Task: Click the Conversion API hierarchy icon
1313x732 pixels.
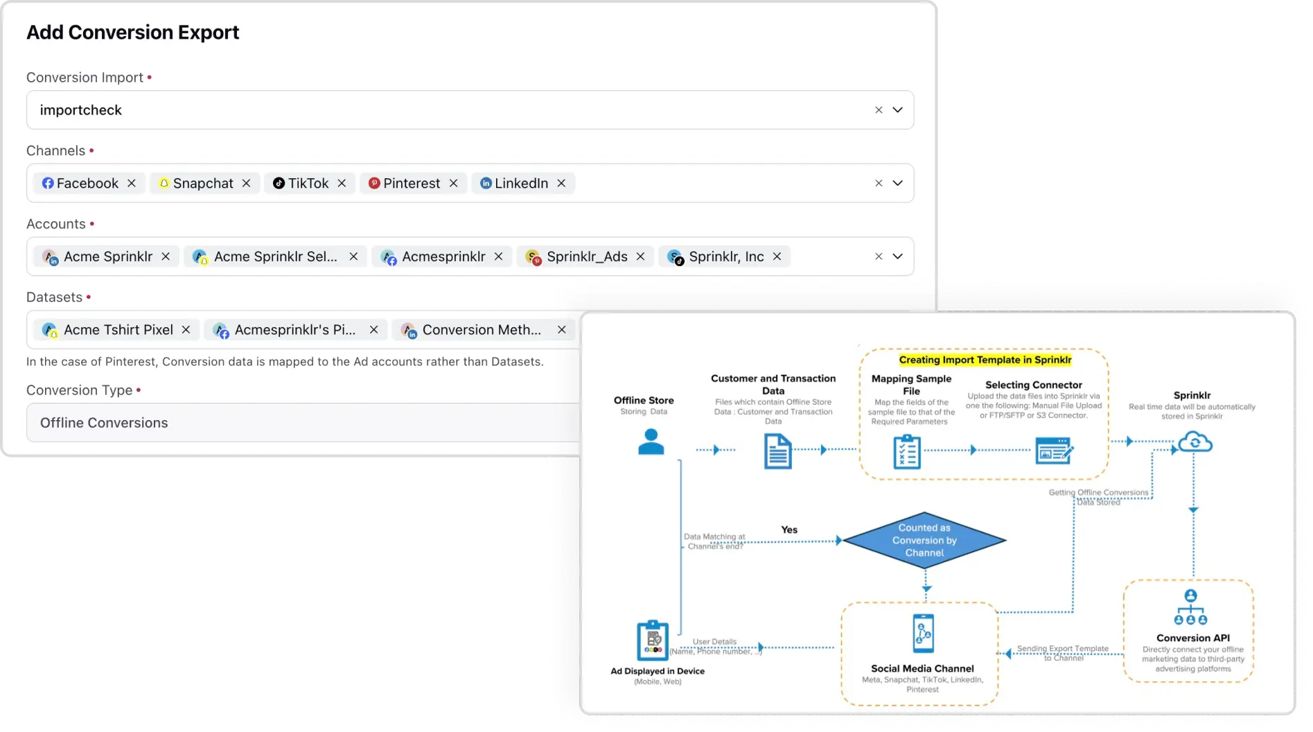Action: (x=1190, y=607)
